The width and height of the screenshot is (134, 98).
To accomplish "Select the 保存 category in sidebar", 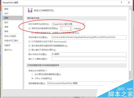I will (x=13, y=18).
